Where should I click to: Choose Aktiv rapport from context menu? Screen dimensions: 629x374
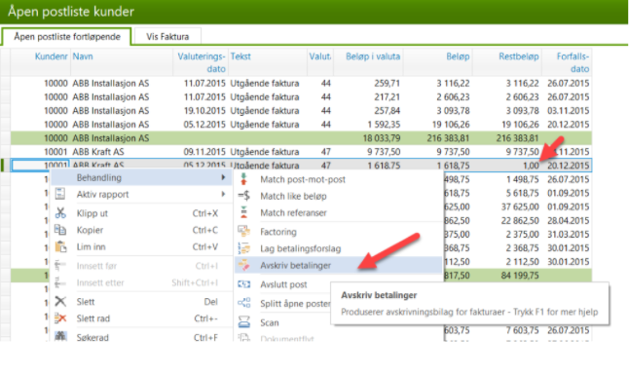(x=141, y=194)
